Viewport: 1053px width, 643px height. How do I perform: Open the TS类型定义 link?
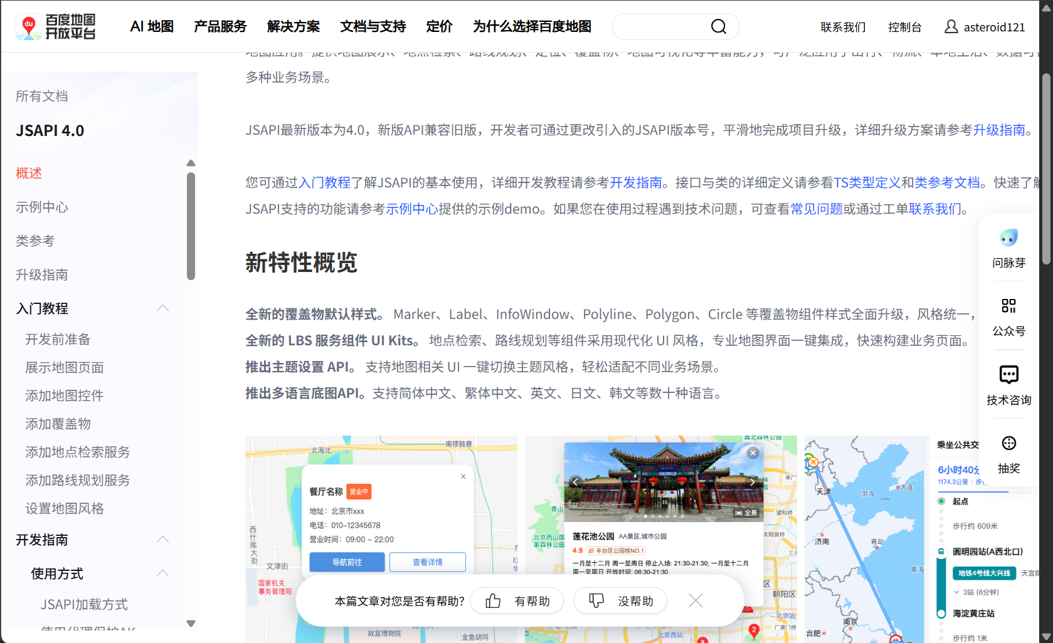point(867,182)
